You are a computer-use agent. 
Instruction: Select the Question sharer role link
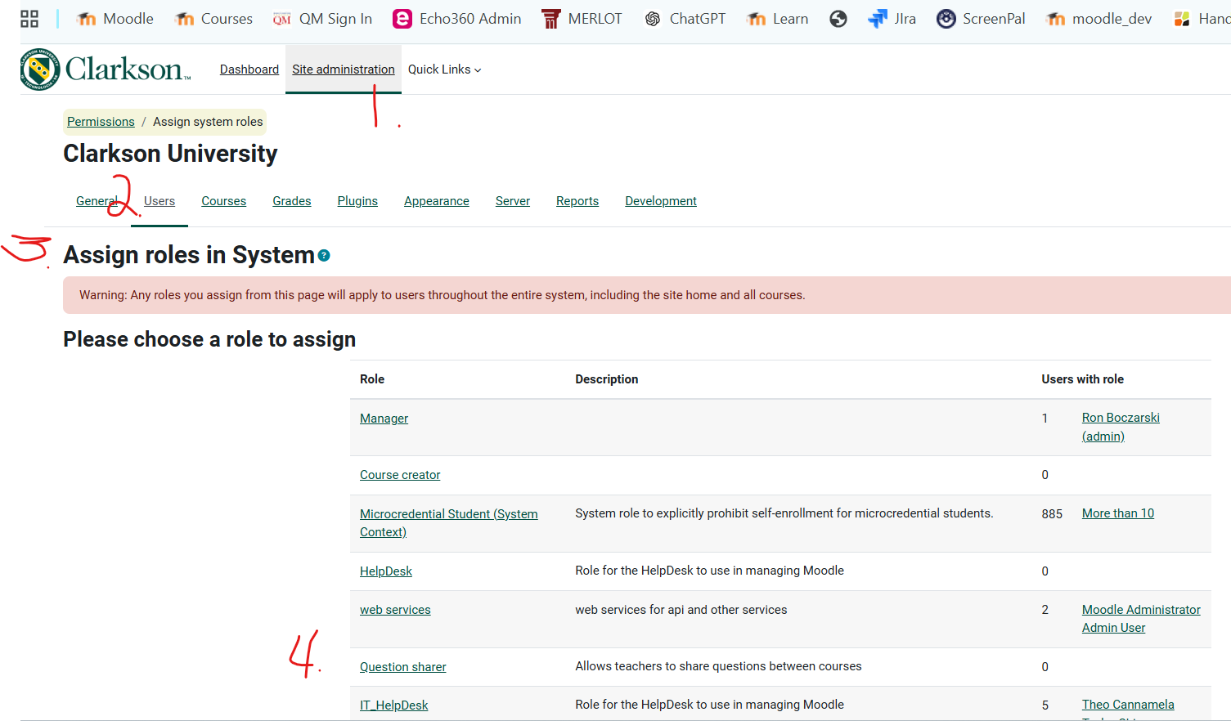pyautogui.click(x=403, y=667)
